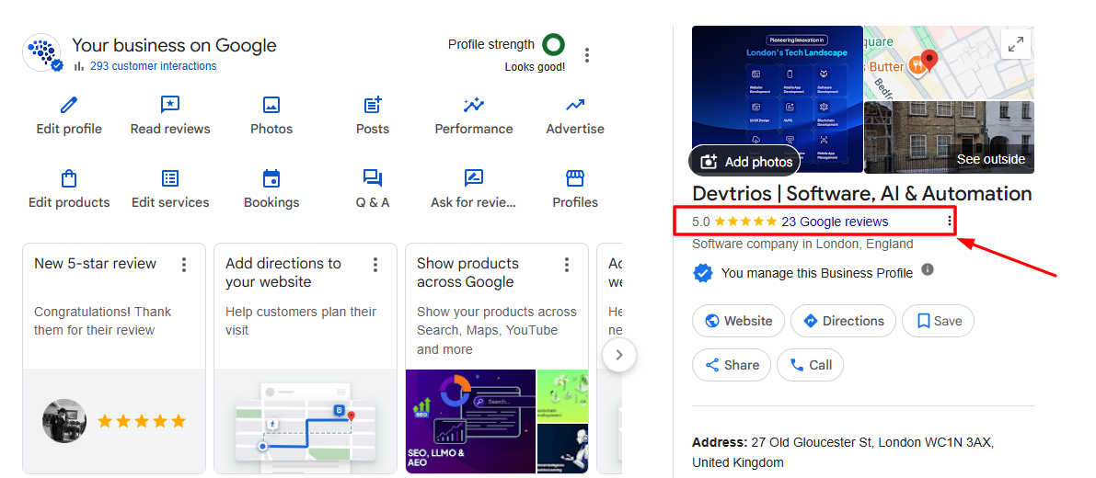This screenshot has width=1096, height=478.
Task: Open the Profiles storefront icon
Action: [x=575, y=178]
